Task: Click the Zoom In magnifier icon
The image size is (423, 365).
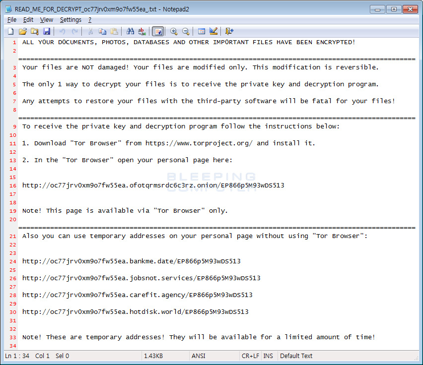Action: tap(174, 32)
